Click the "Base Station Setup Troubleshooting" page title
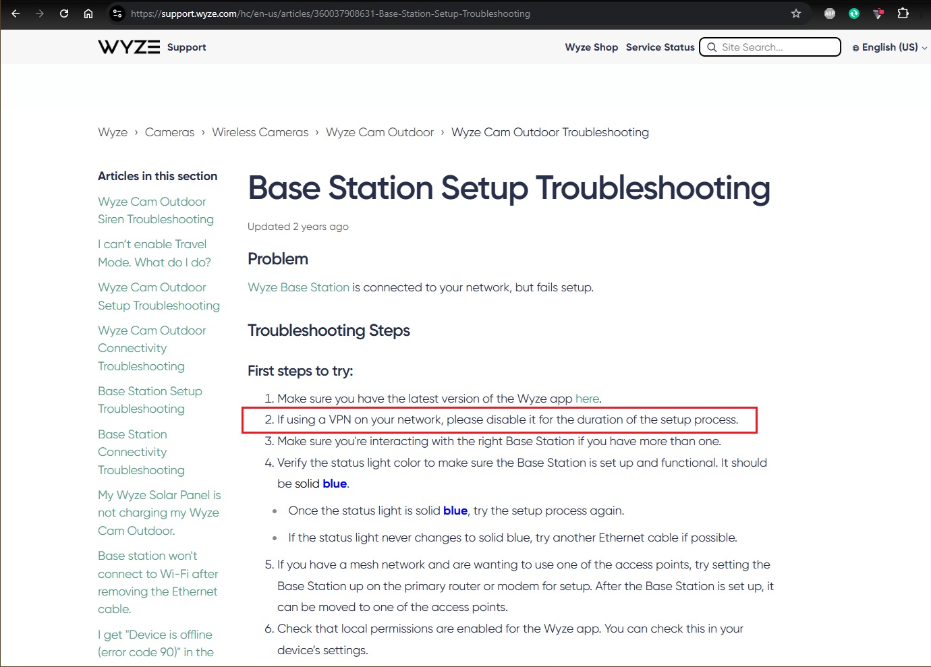Image resolution: width=931 pixels, height=667 pixels. (509, 188)
